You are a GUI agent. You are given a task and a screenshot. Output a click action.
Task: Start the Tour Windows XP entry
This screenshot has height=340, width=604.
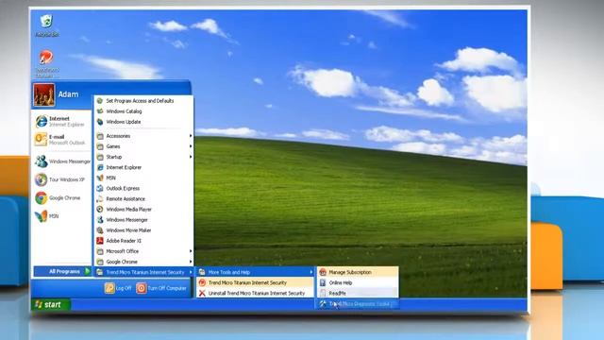[61, 179]
